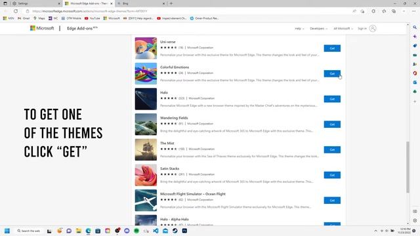
Task: Open the YouTube bookmark
Action: (92, 18)
